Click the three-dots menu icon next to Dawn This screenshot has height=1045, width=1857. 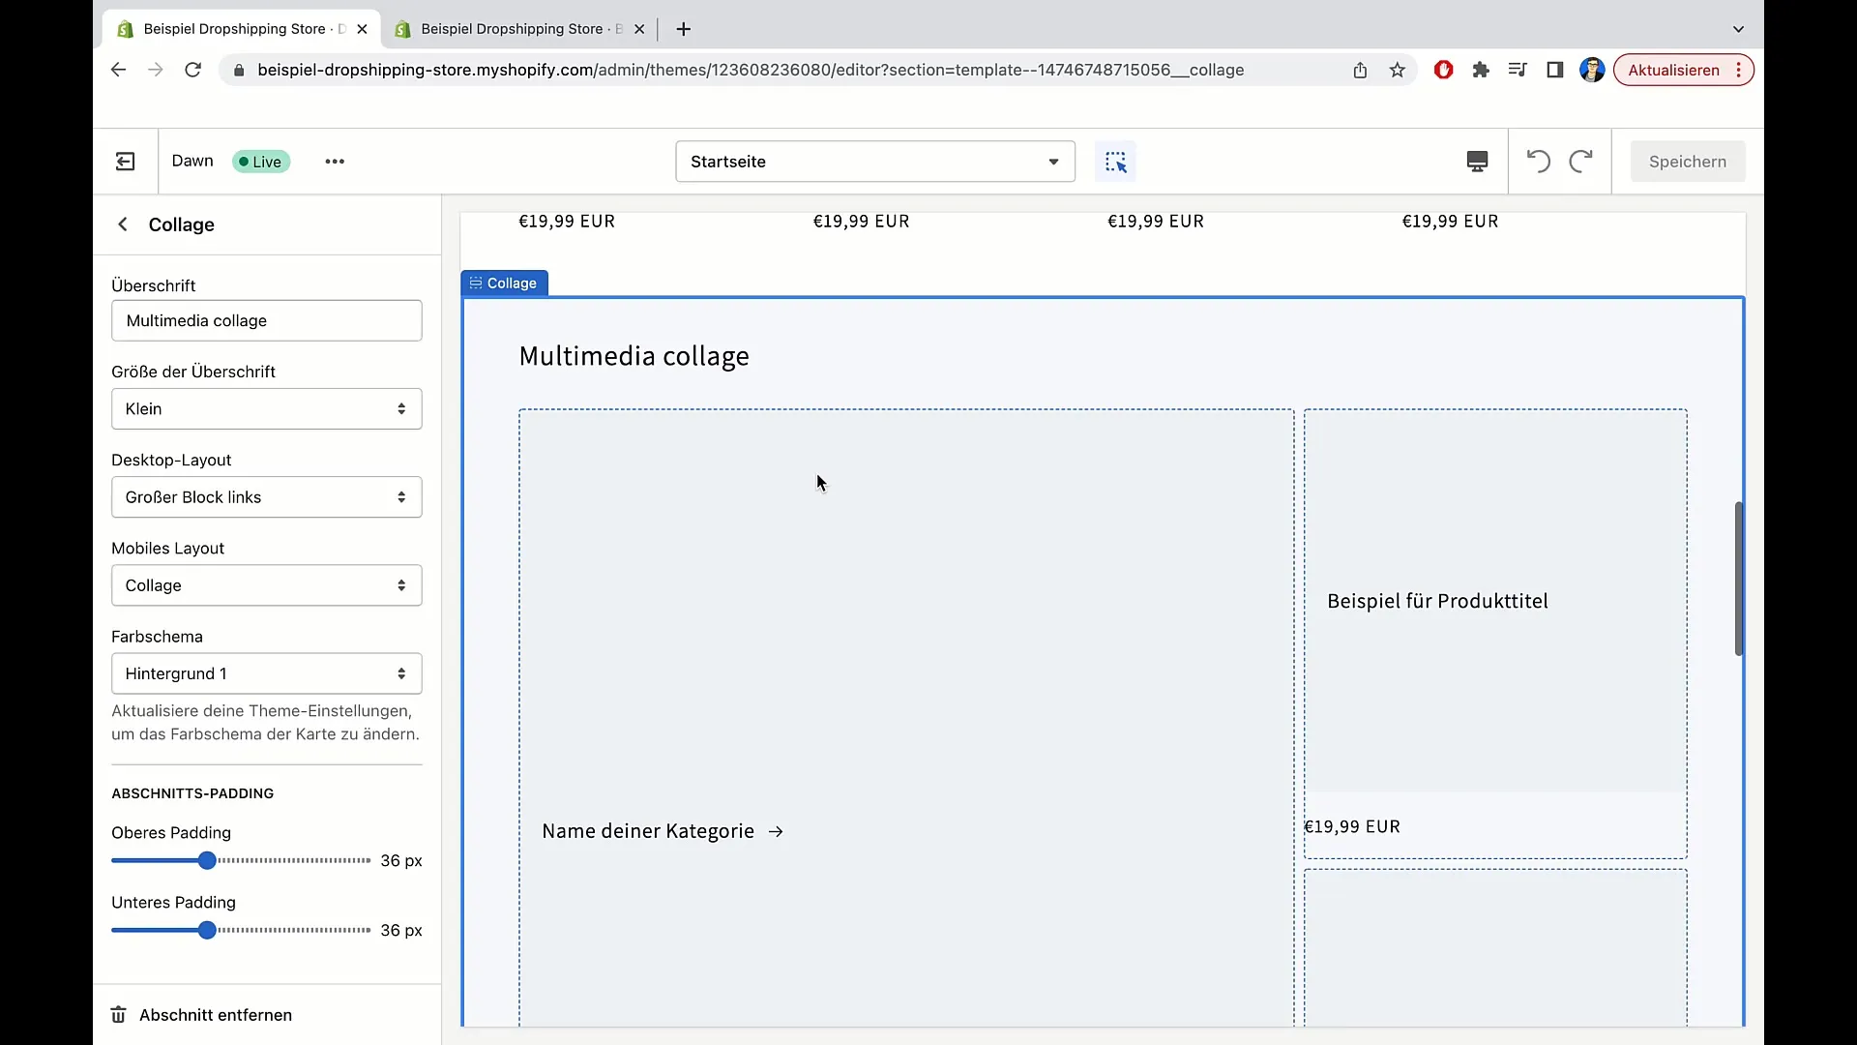pos(334,161)
